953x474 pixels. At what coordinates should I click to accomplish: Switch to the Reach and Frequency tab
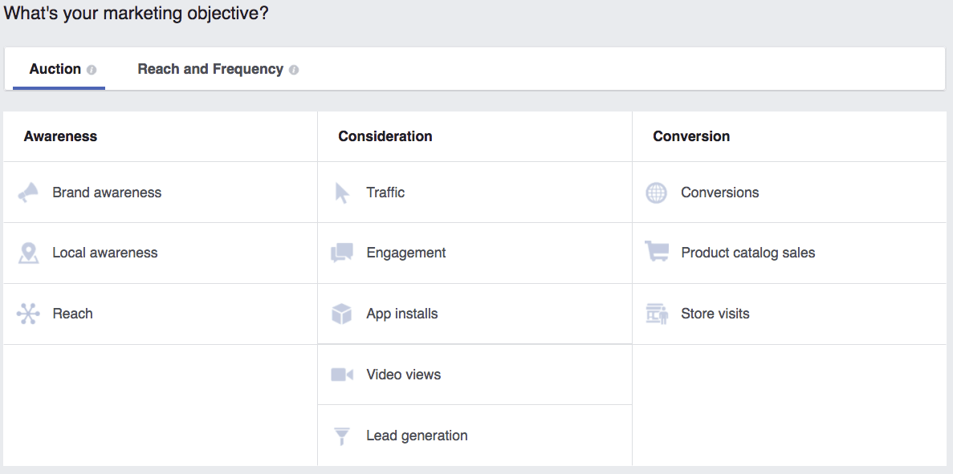[x=210, y=69]
